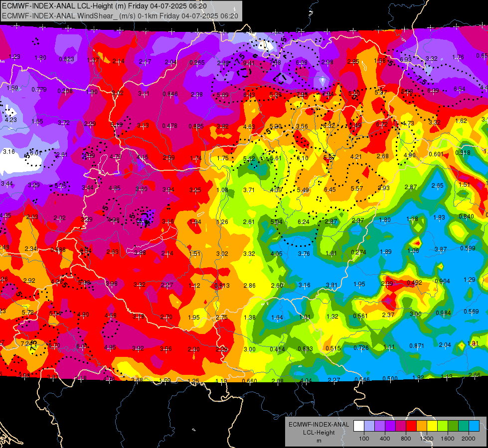Click the wind shear value 0.569

(x=471, y=312)
